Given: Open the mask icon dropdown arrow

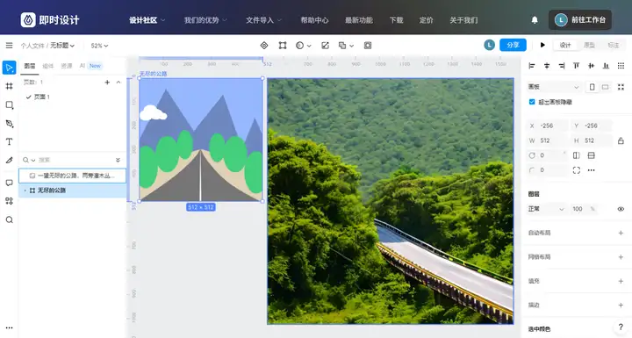Looking at the screenshot, I should (309, 46).
